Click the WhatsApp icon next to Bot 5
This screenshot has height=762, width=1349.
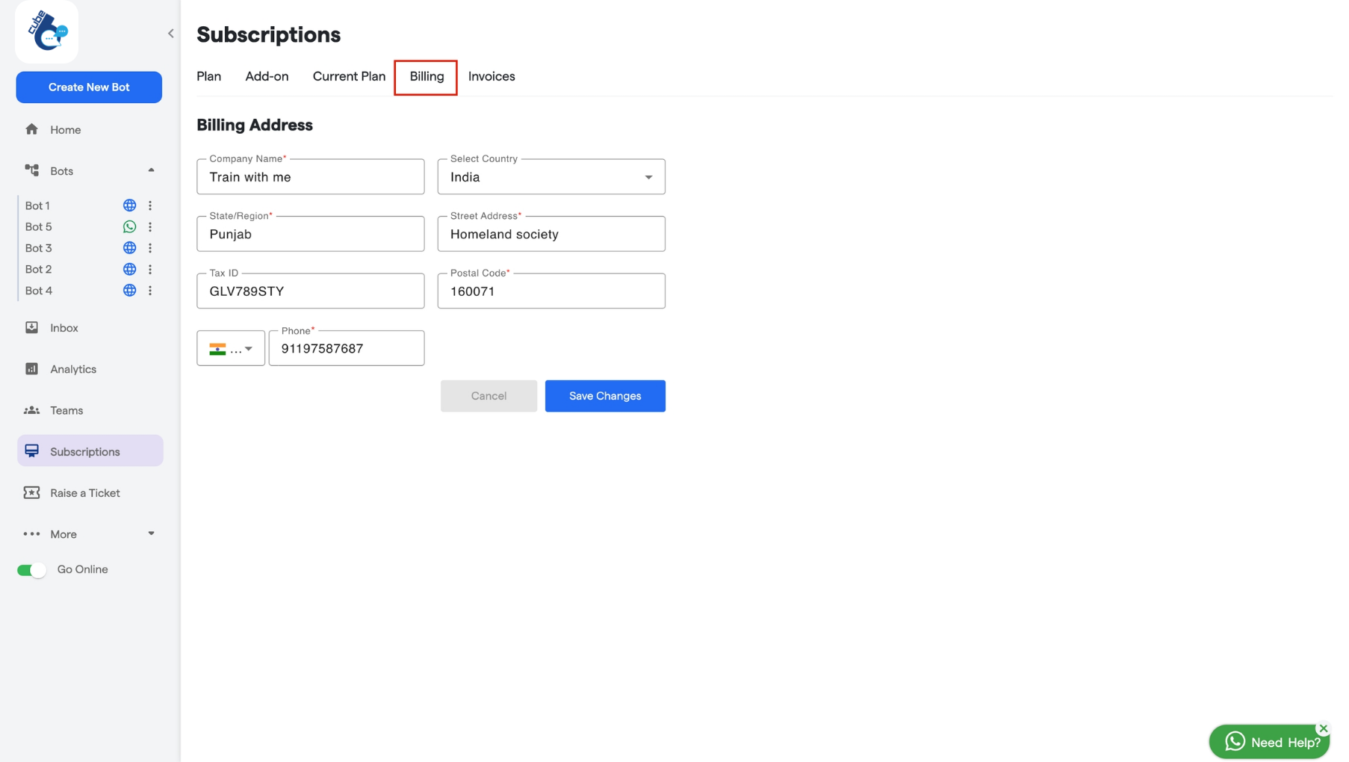(129, 226)
